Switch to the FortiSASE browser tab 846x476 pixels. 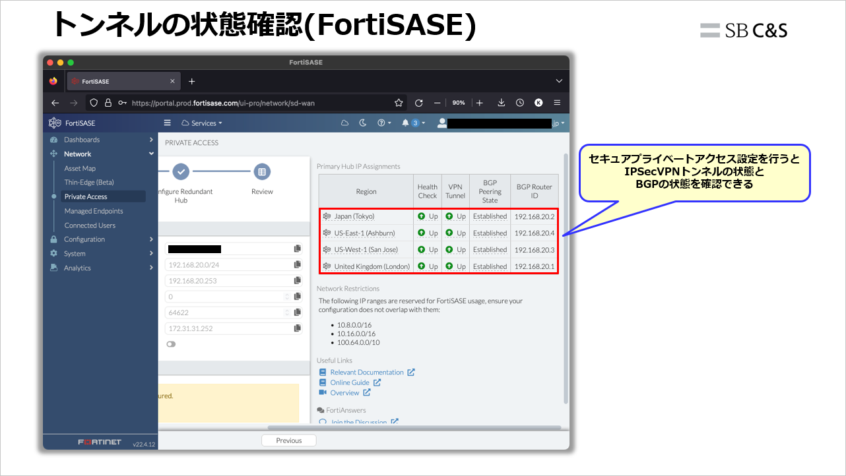tap(122, 81)
